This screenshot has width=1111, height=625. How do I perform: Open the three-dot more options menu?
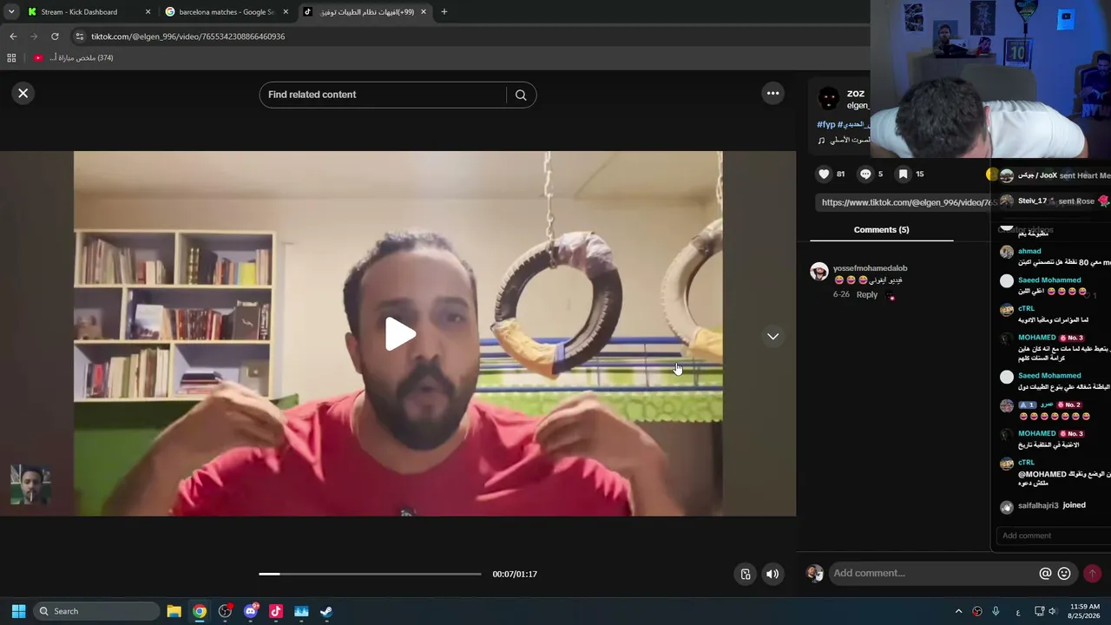pyautogui.click(x=772, y=94)
